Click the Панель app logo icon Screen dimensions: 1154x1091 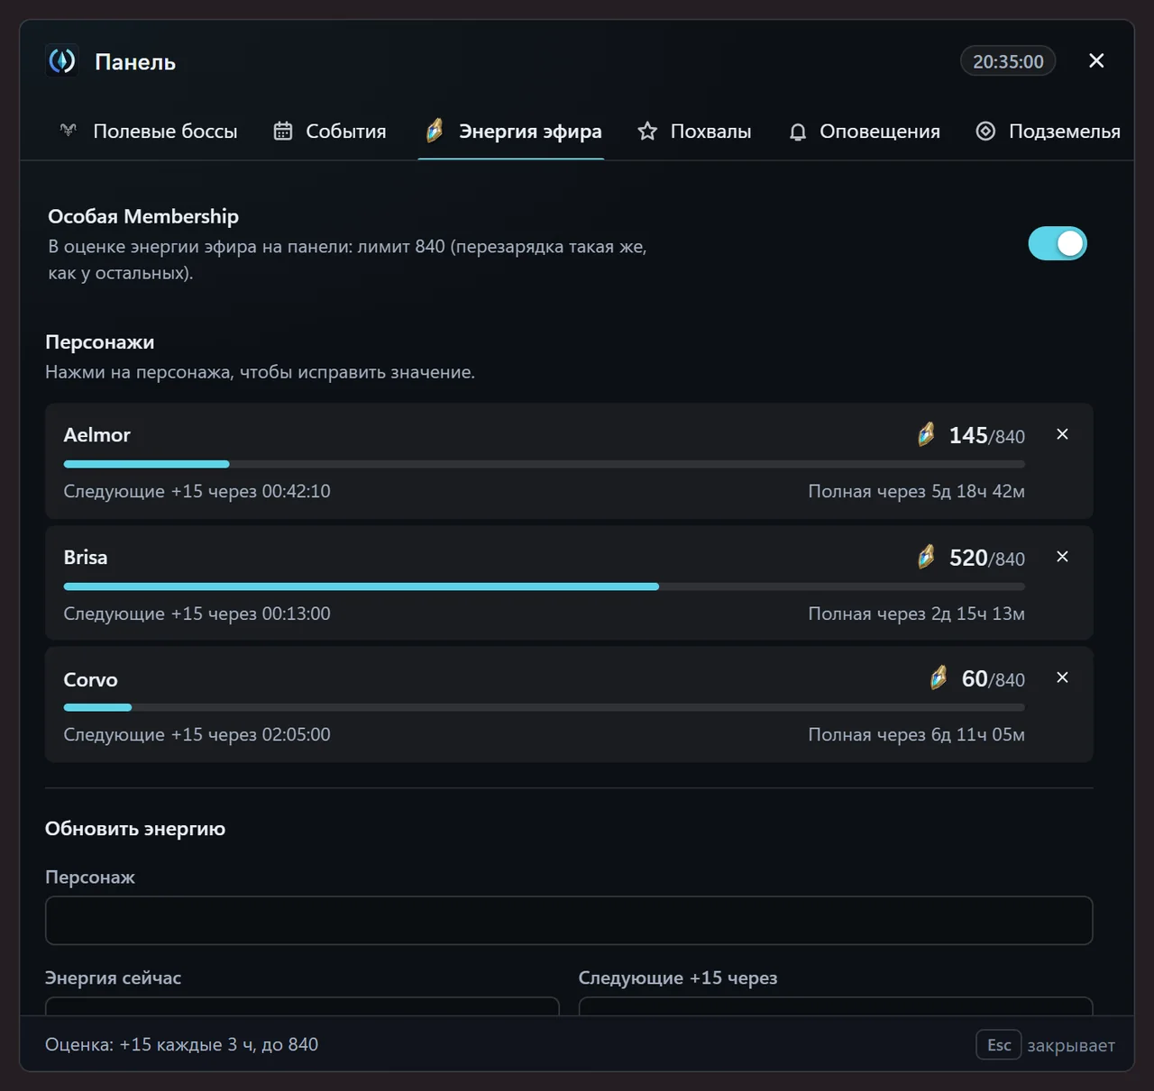[x=62, y=61]
